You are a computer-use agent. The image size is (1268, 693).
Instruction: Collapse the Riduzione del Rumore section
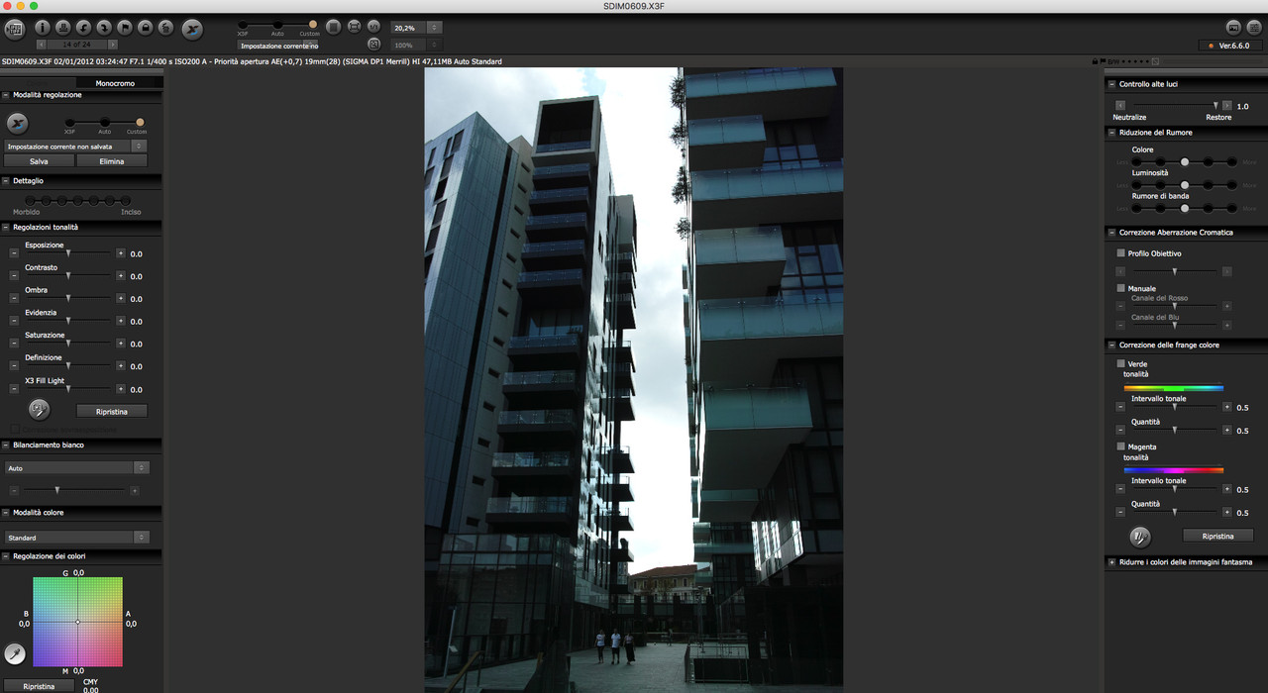1112,132
